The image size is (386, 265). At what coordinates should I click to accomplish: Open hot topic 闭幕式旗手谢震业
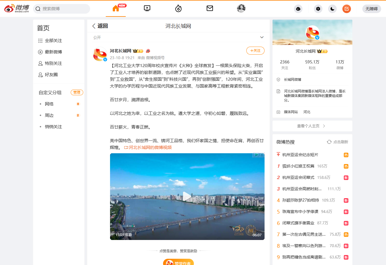(x=298, y=223)
